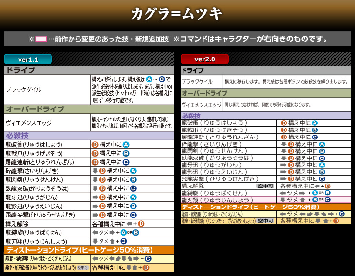
Task: Click the ※コマンドはキャラクターが右向き notice text
Action: coord(250,39)
